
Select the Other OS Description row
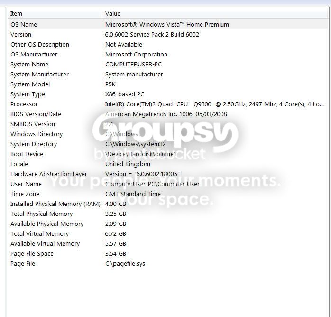168,44
